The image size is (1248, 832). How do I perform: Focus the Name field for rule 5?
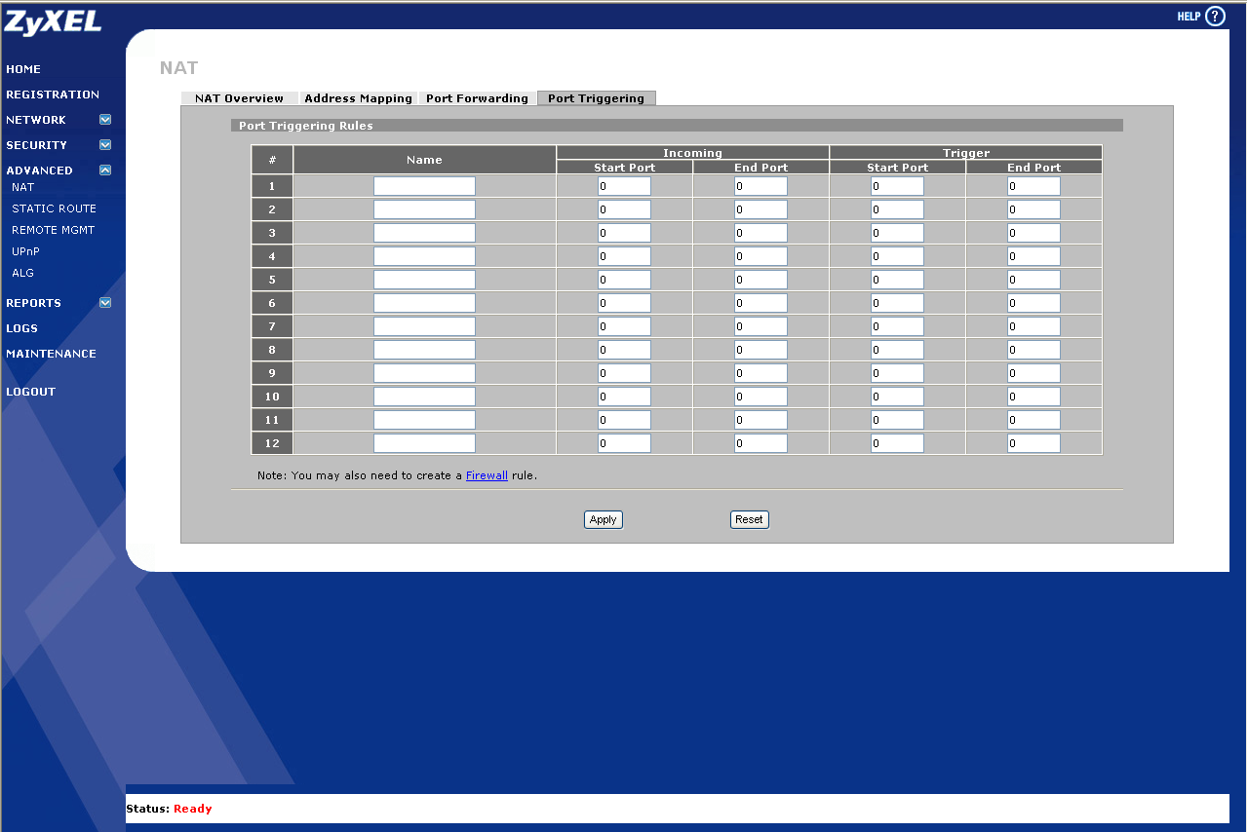point(424,280)
